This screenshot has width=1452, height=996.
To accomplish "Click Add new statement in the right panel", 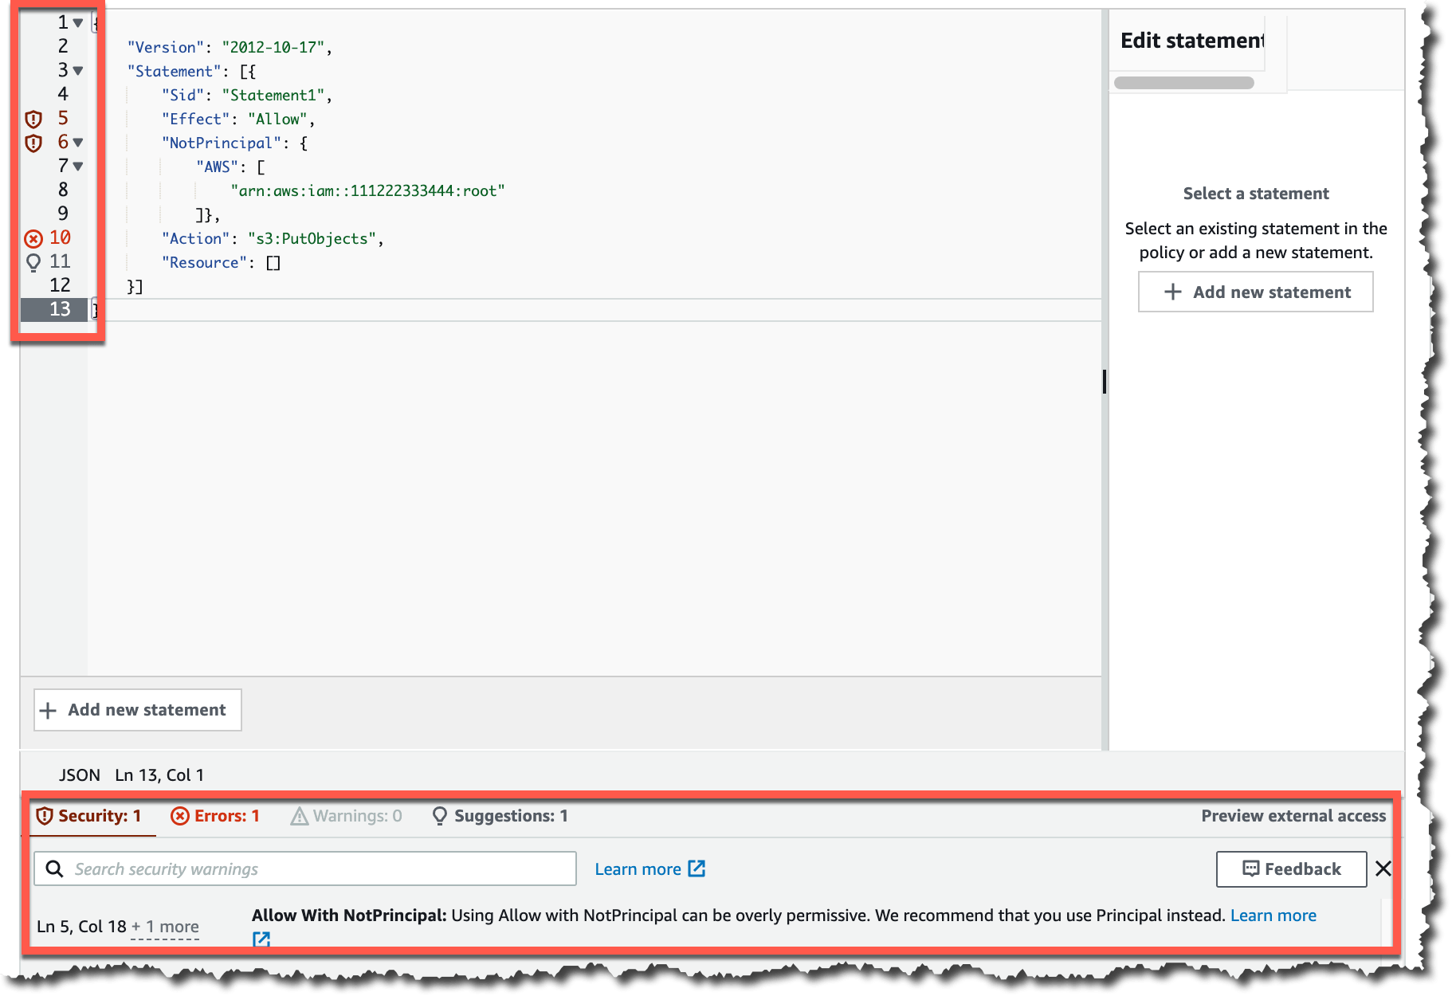I will click(1255, 292).
